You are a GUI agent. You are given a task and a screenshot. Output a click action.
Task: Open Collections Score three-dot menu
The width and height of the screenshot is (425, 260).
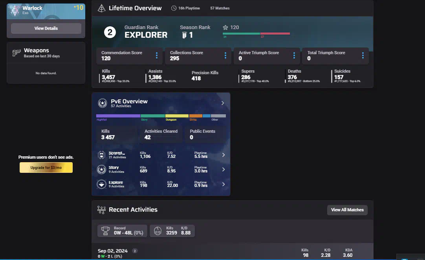[x=225, y=56]
